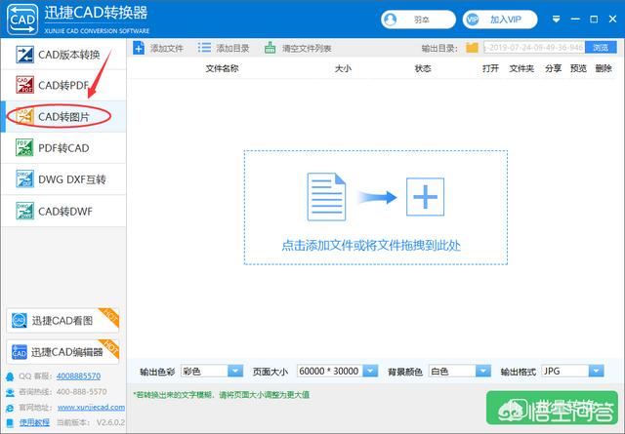This screenshot has height=434, width=625.
Task: Go to the DWG DXF互转 tab
Action: [x=62, y=178]
